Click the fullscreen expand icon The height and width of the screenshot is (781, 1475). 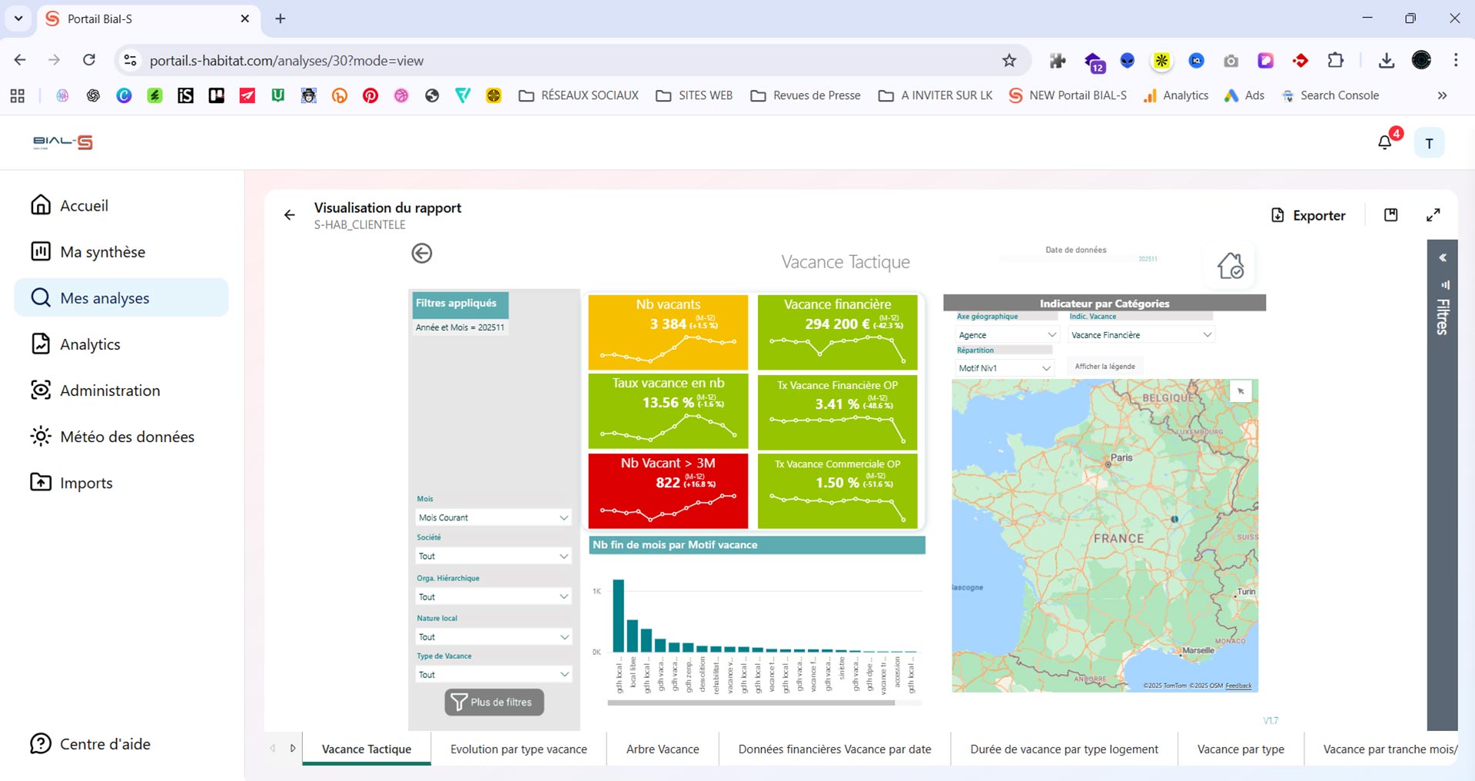point(1433,215)
